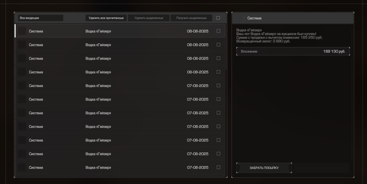The width and height of the screenshot is (367, 184).
Task: Click sender icon of the bottom visible message
Action: click(x=22, y=167)
